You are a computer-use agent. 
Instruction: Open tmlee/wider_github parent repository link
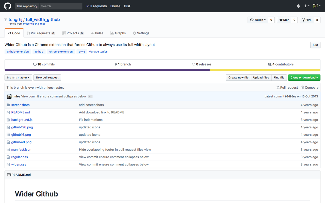(x=34, y=24)
